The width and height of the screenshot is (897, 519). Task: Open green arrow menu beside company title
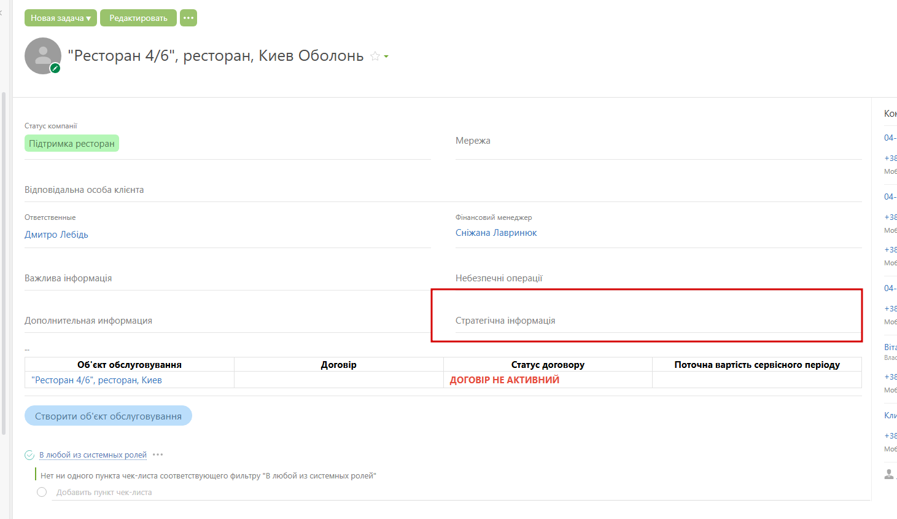[386, 57]
